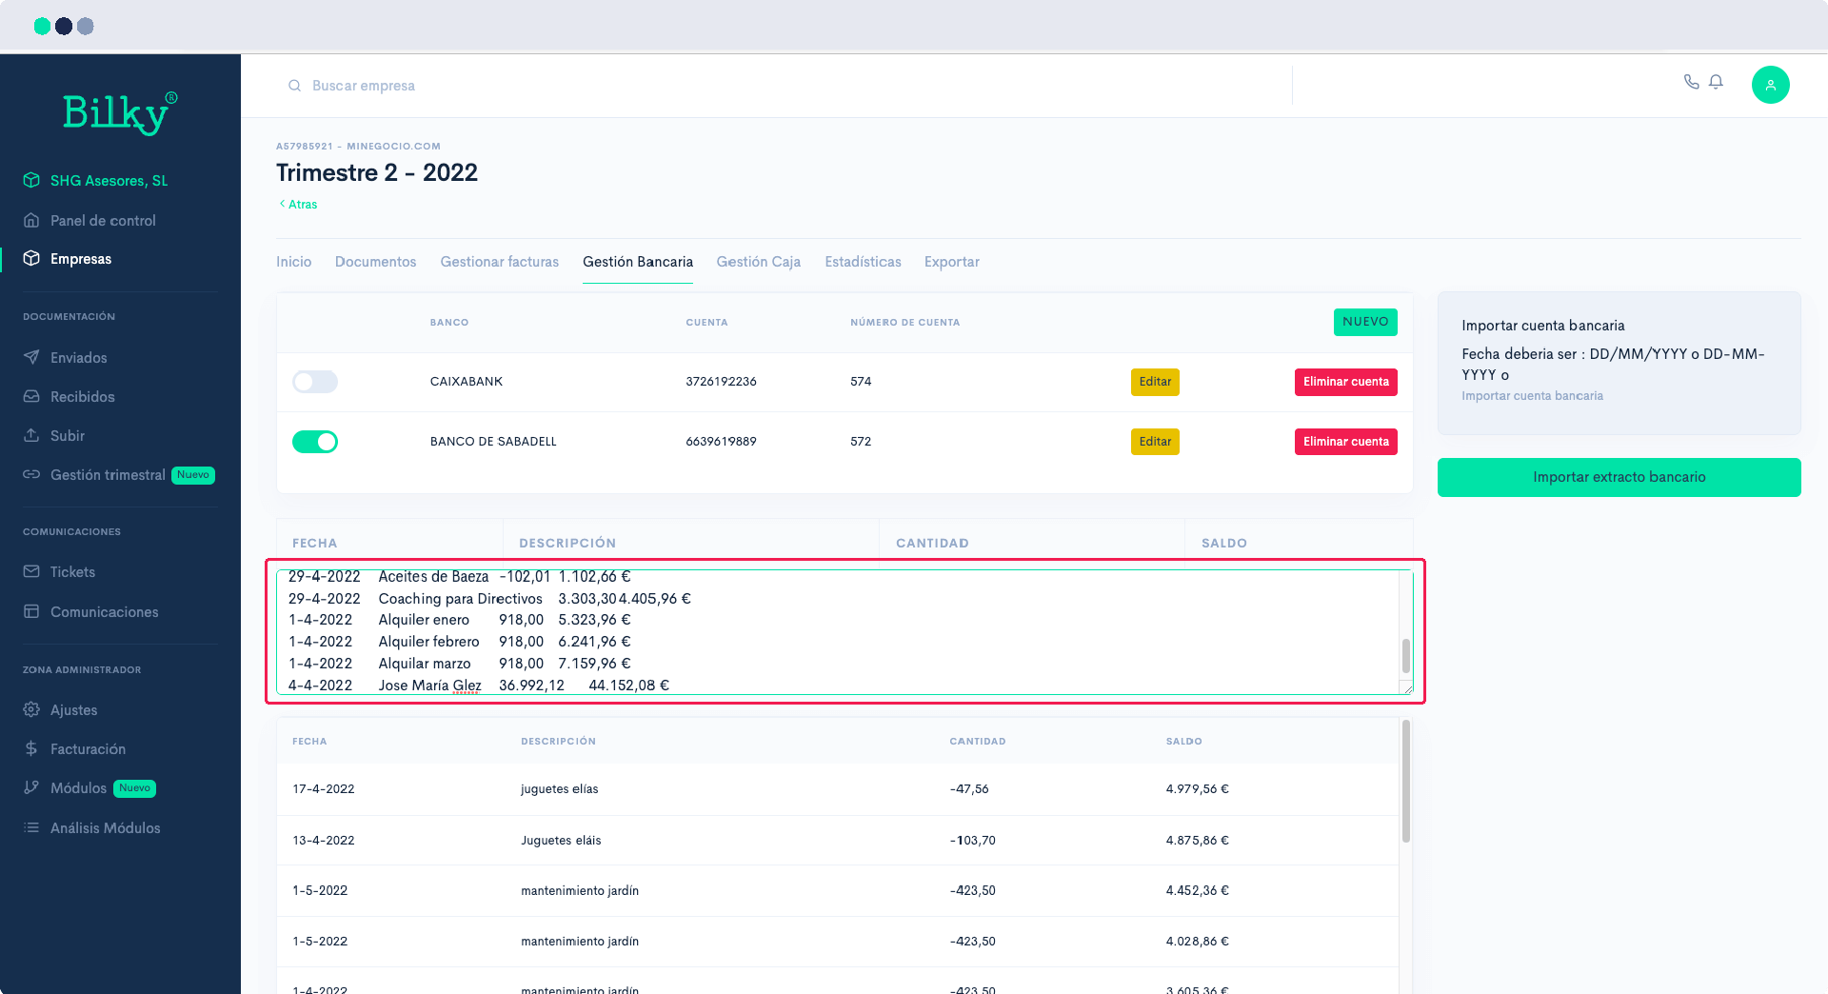Open the phone/call icon in the header

(x=1693, y=83)
